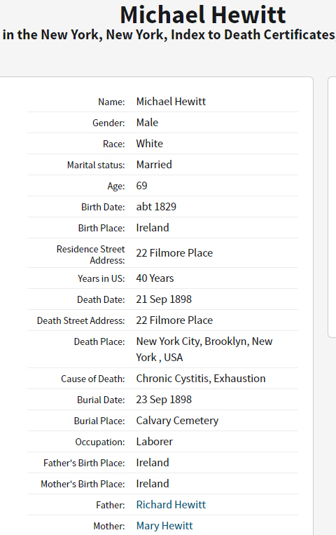The image size is (336, 535).
Task: Click the Marital status value Married
Action: pos(154,165)
